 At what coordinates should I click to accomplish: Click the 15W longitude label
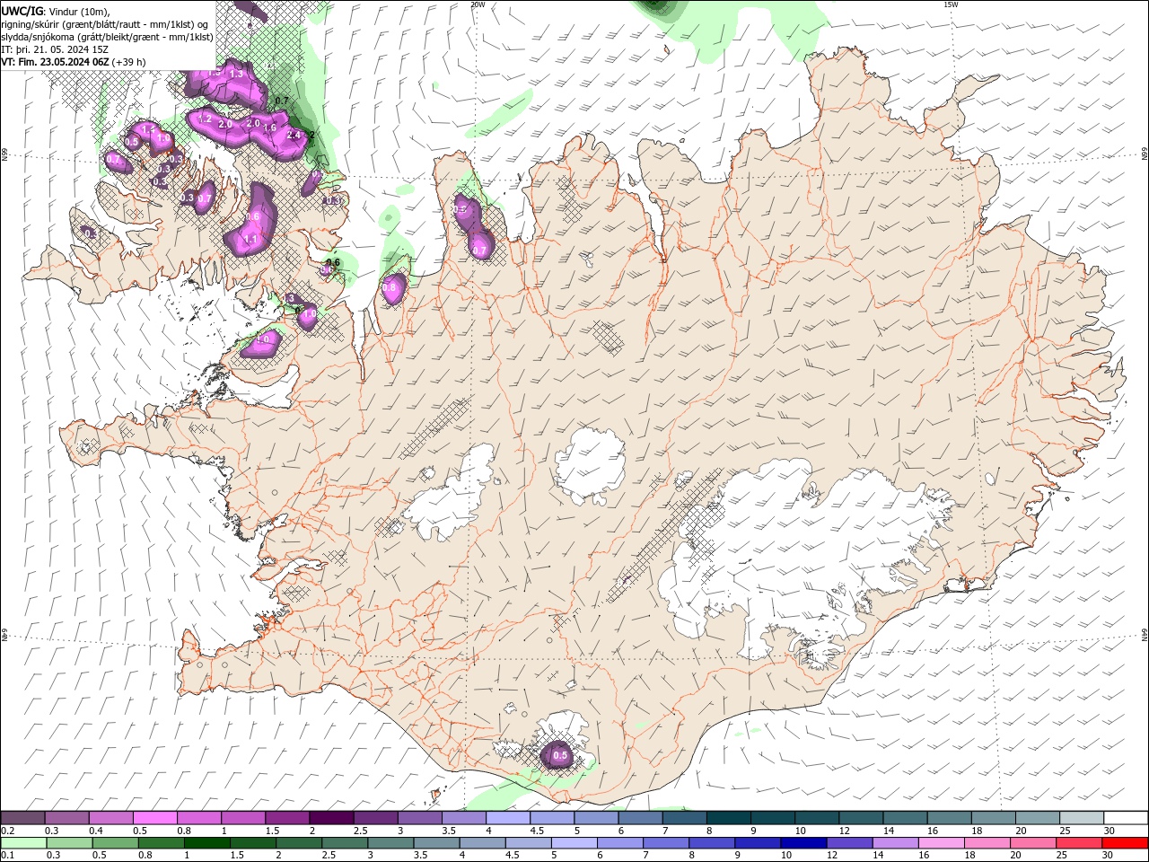(951, 4)
